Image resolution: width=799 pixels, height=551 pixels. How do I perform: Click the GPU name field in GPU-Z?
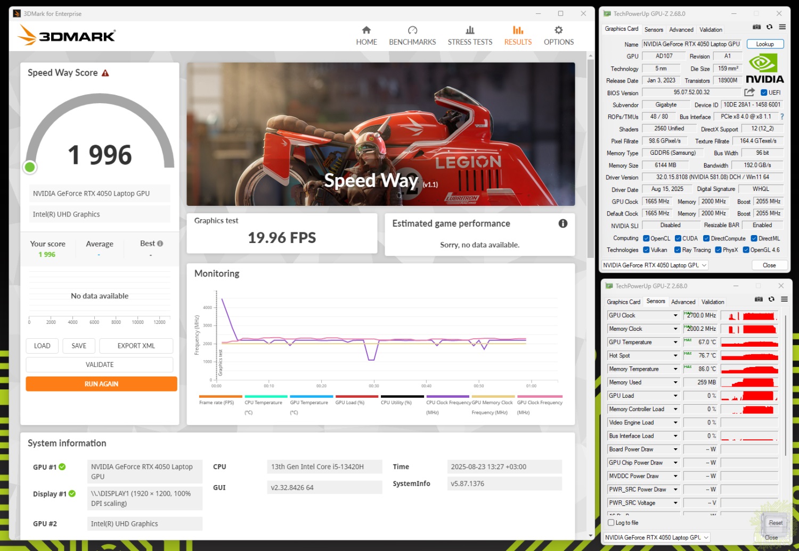click(691, 44)
